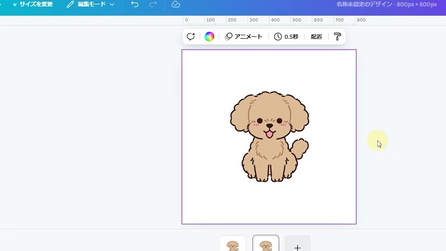Click the paint roller copy style icon
The width and height of the screenshot is (446, 251).
337,37
